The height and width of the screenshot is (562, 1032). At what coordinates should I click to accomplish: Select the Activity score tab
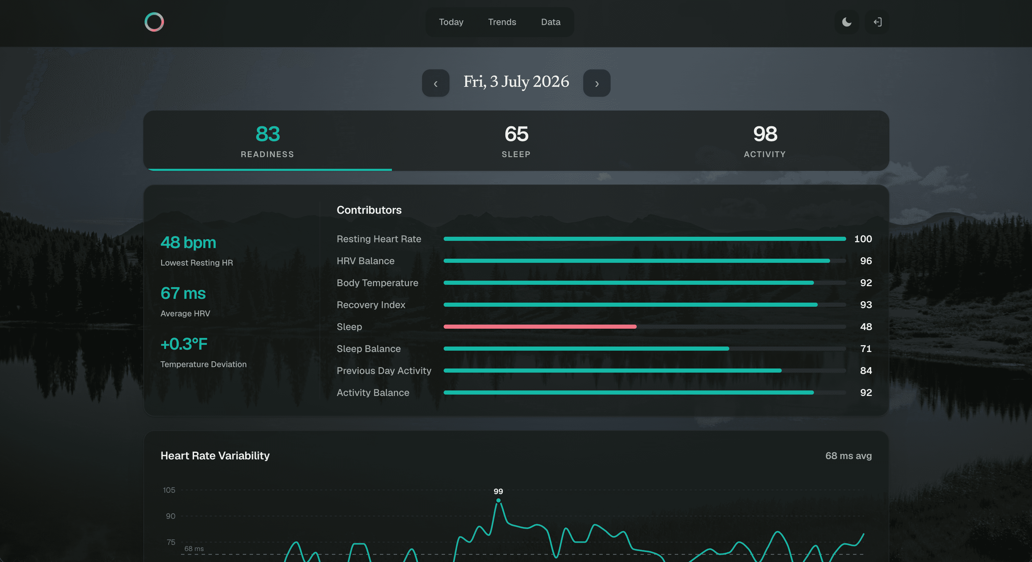765,141
